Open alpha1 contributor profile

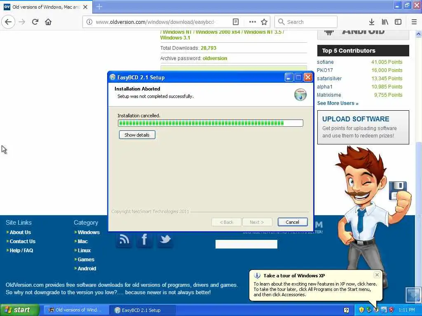[x=325, y=86]
